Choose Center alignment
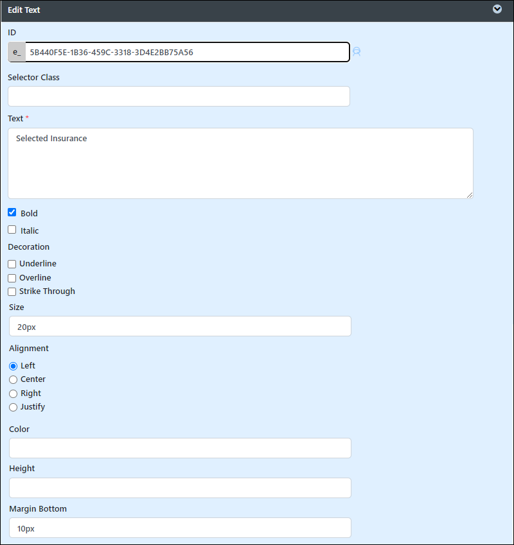Screen dimensions: 514x545 (x=13, y=379)
